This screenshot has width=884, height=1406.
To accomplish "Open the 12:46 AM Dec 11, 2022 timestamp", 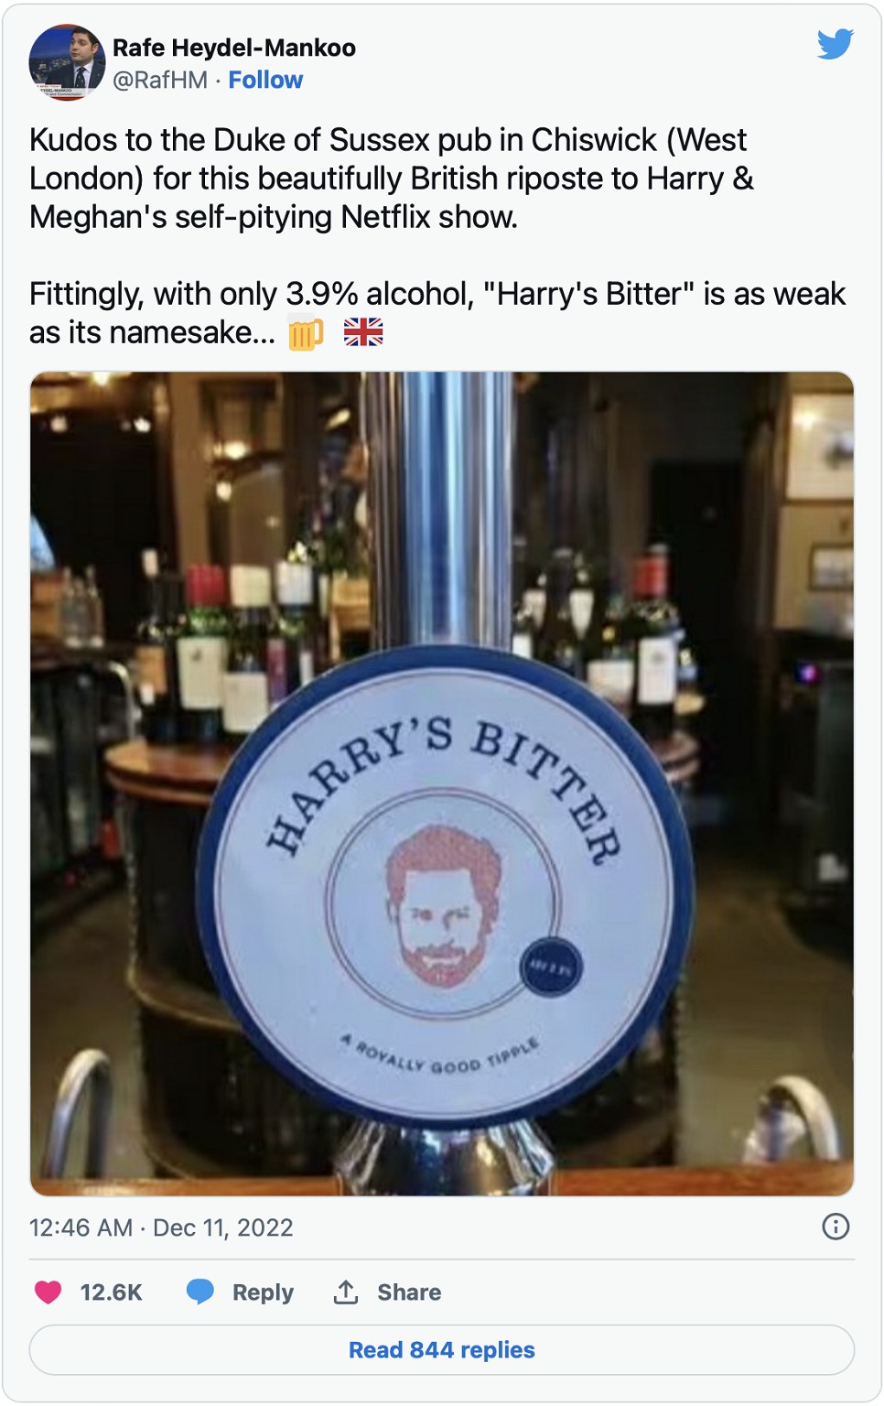I will tap(161, 1228).
